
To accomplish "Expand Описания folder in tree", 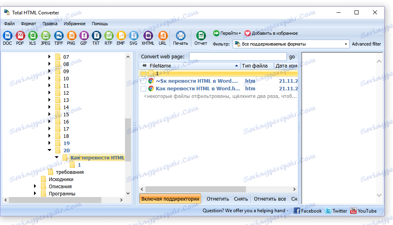I will point(35,186).
